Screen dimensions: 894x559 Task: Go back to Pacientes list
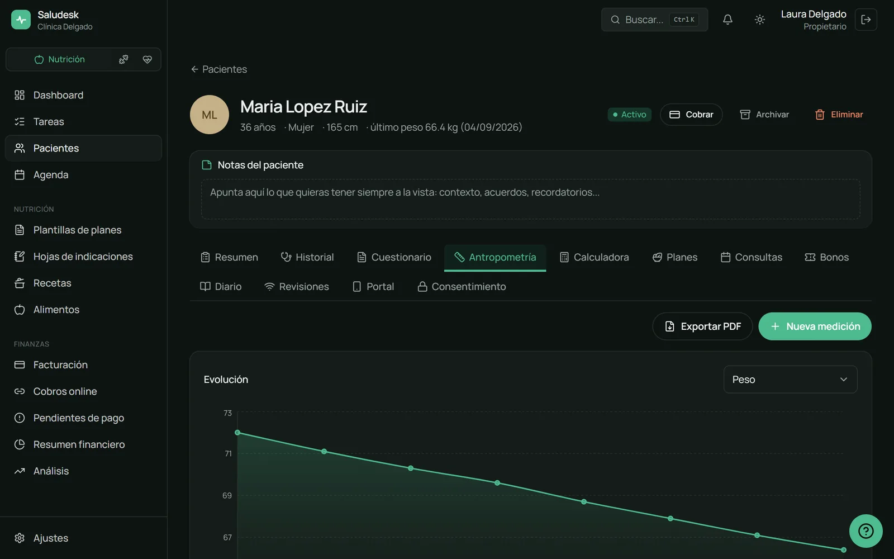(219, 69)
